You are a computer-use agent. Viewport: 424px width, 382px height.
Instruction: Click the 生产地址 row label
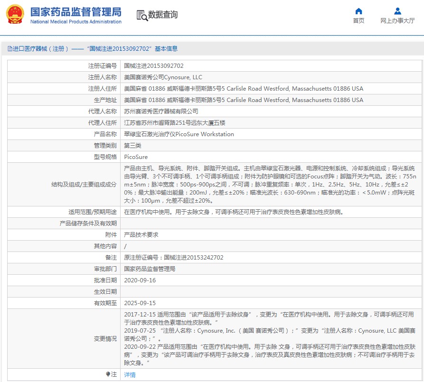pyautogui.click(x=105, y=100)
